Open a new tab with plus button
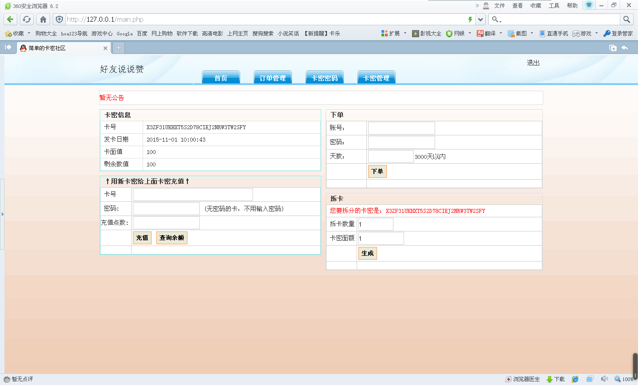Viewport: 638px width, 385px height. tap(119, 48)
